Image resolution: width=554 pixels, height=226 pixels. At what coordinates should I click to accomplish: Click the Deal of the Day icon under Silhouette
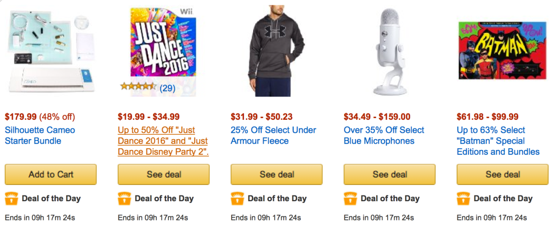point(11,198)
